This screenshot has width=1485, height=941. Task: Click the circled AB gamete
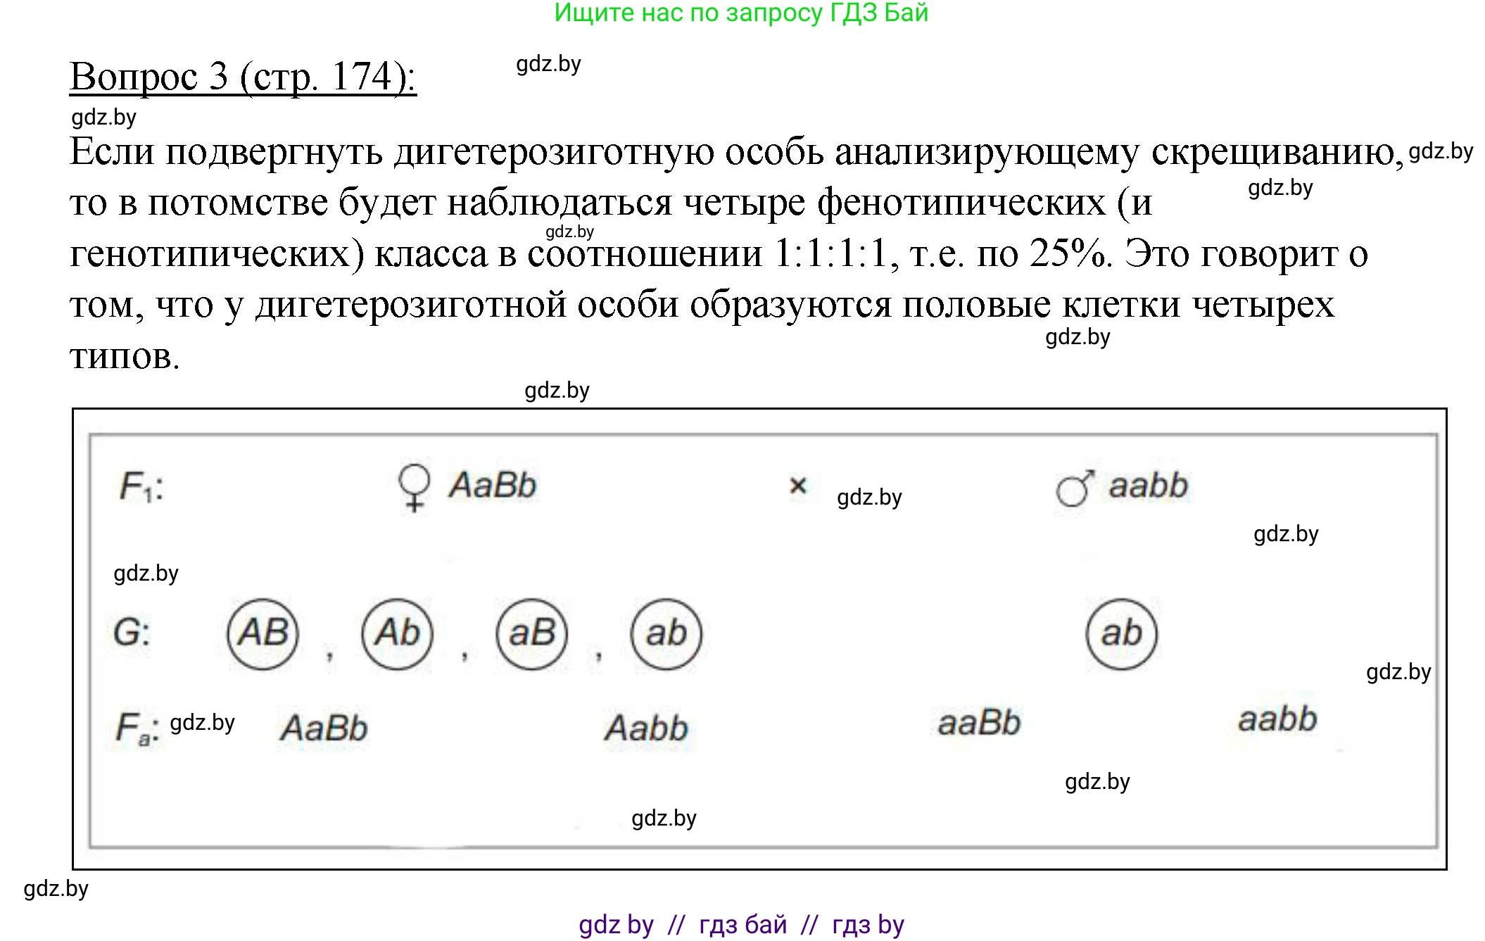click(x=263, y=633)
